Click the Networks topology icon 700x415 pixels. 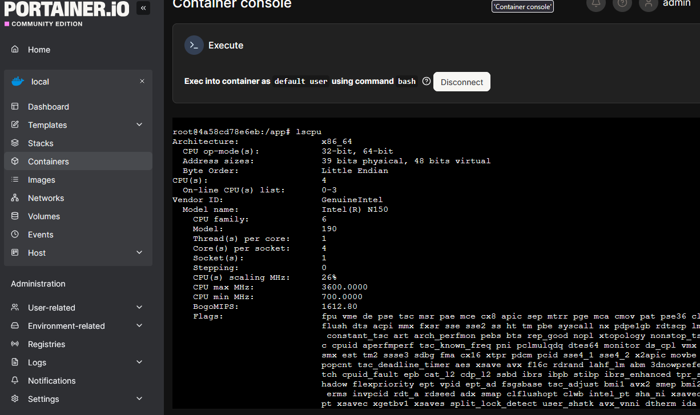click(15, 198)
